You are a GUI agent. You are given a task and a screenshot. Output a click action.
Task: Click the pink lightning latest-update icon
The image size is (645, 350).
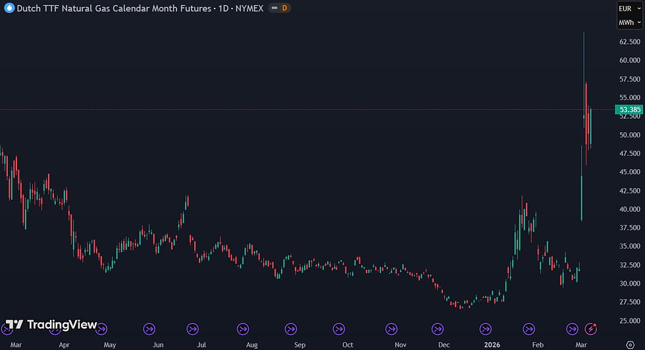pos(591,329)
